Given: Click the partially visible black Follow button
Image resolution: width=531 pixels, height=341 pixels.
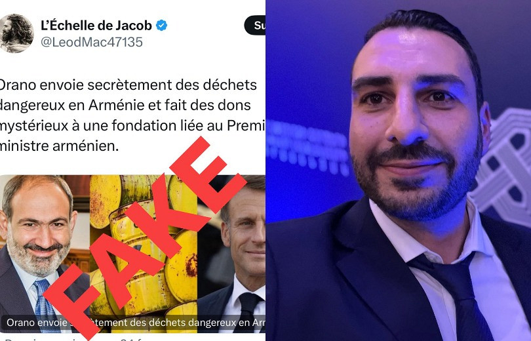Looking at the screenshot, I should 254,25.
